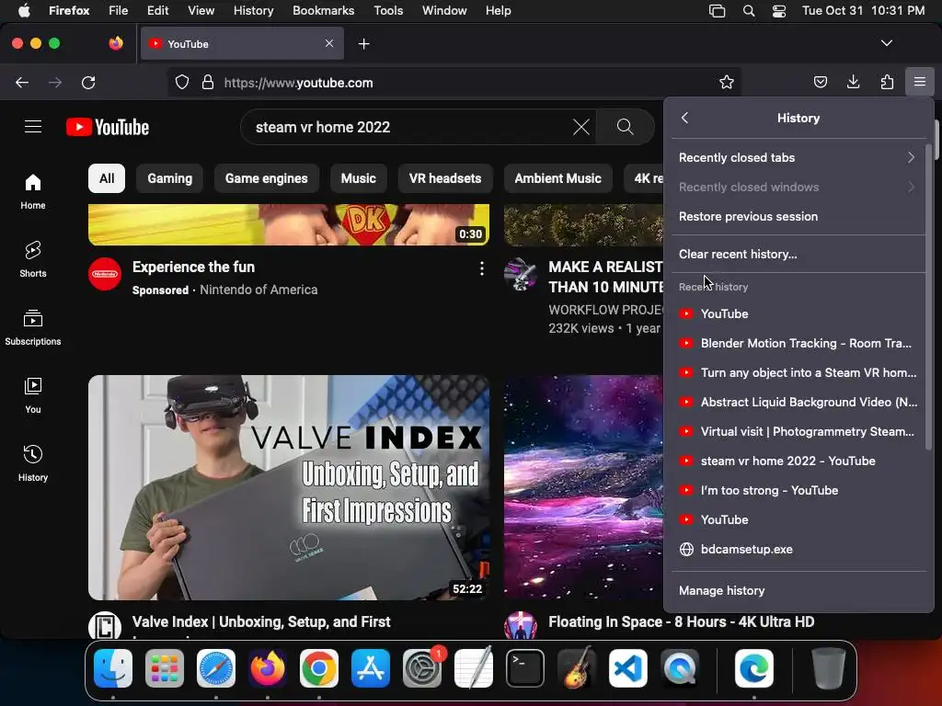Screen dimensions: 942x706
Task: Open a new tab with plus button
Action: 363,44
